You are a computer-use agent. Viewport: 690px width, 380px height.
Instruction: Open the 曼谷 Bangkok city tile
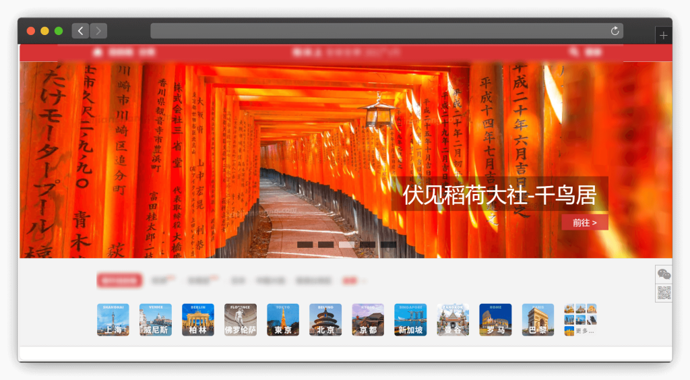point(453,320)
